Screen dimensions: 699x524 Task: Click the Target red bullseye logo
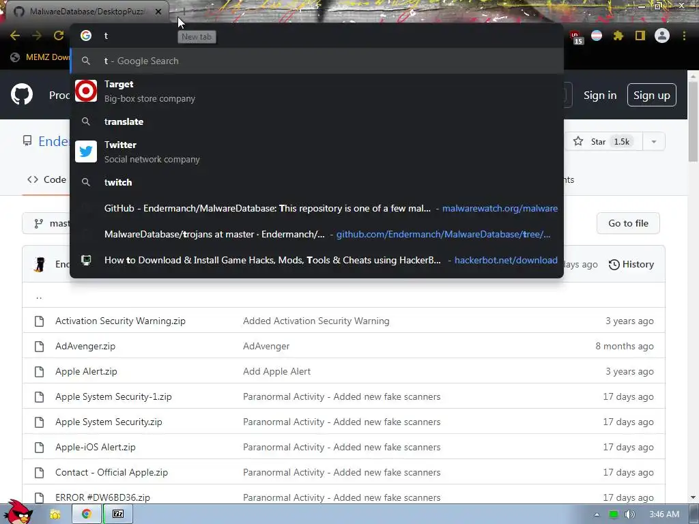pos(86,91)
